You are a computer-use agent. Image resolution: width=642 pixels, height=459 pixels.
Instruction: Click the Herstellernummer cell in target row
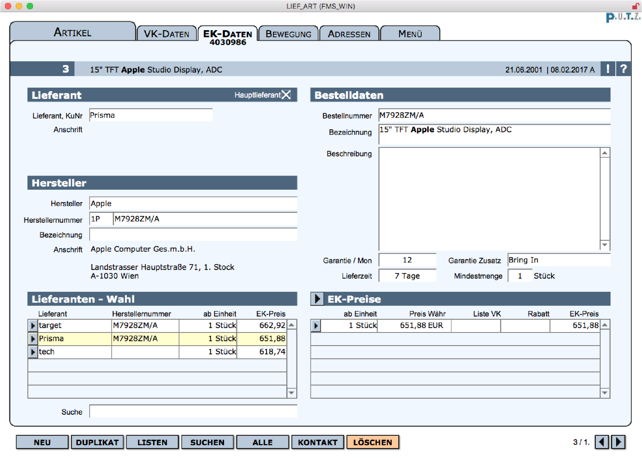click(x=145, y=325)
